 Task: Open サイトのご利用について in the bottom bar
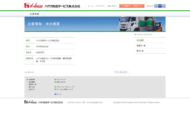click(94, 102)
